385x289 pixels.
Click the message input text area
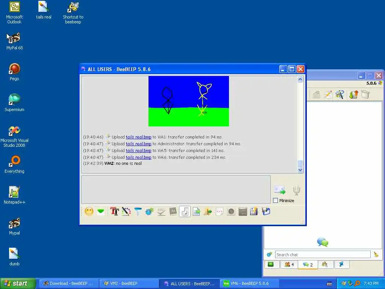coord(176,189)
